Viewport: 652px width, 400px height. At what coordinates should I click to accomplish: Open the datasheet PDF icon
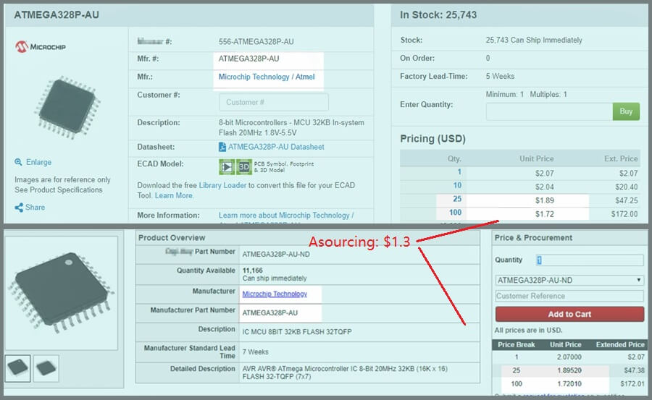tap(222, 147)
